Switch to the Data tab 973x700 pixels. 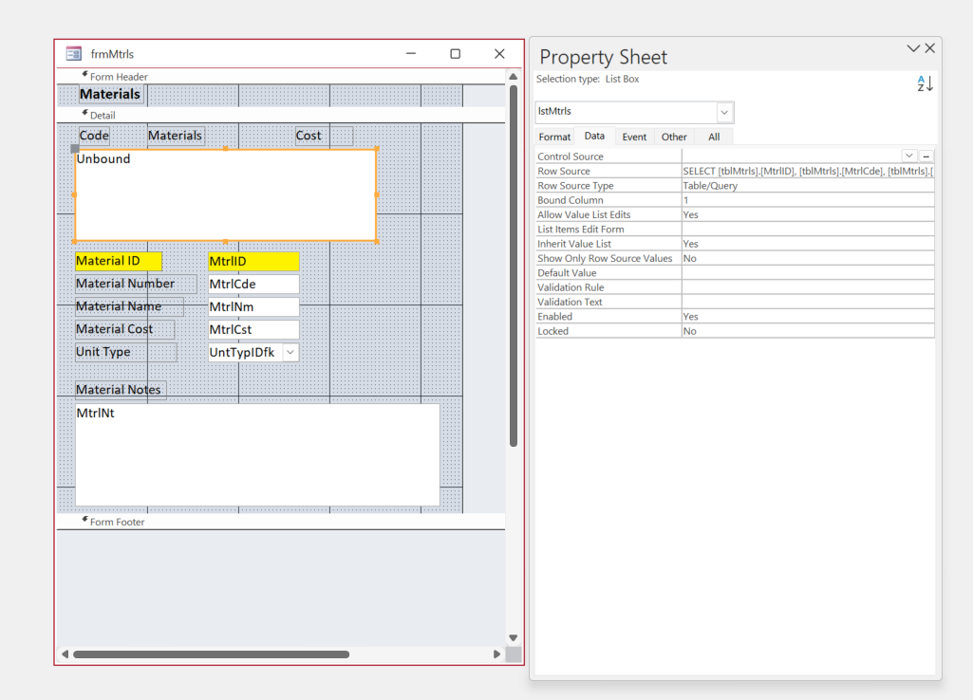[594, 136]
